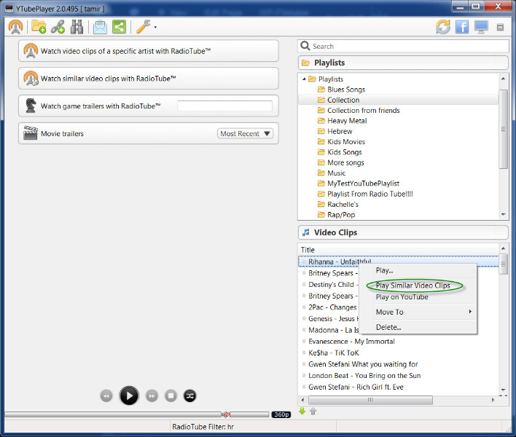This screenshot has height=437, width=516.
Task: Click the monitor display icon
Action: (x=481, y=27)
